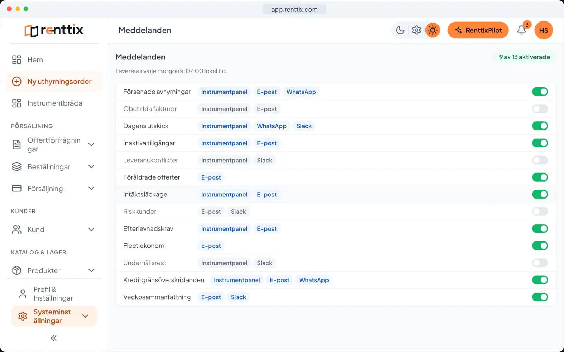Image resolution: width=564 pixels, height=352 pixels.
Task: Click the Profil & Inställningar person icon
Action: [23, 294]
